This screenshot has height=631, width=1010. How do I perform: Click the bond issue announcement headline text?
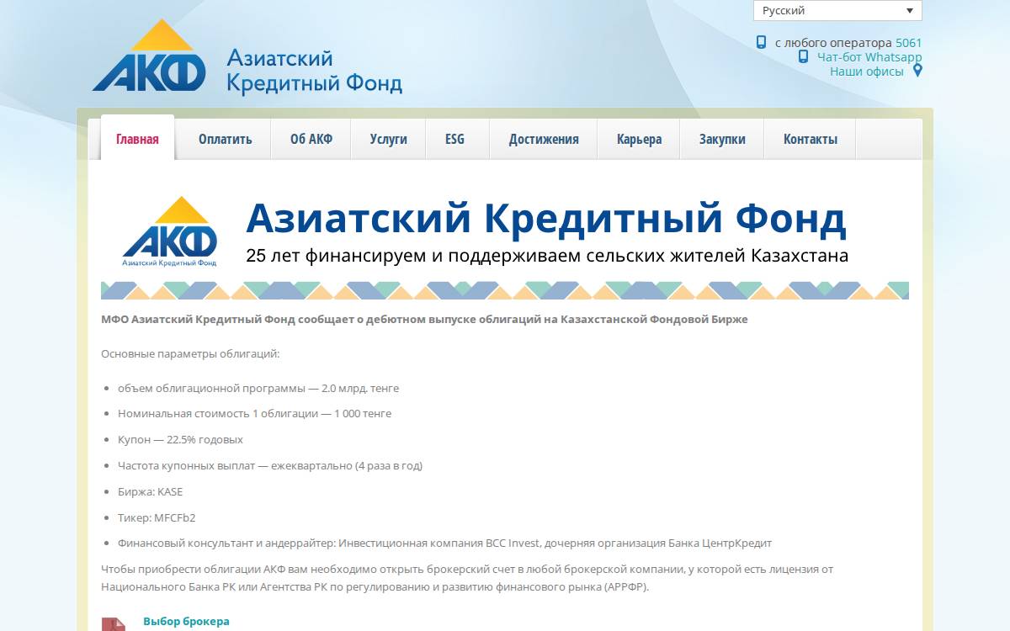(424, 320)
